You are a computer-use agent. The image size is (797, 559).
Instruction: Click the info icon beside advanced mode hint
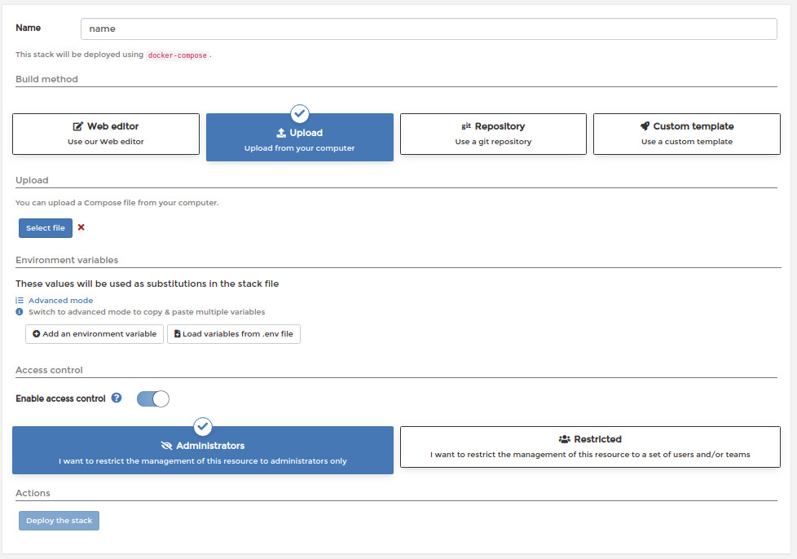(x=20, y=311)
